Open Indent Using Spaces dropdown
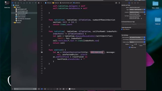This screenshot has height=91, width=162. (137, 42)
